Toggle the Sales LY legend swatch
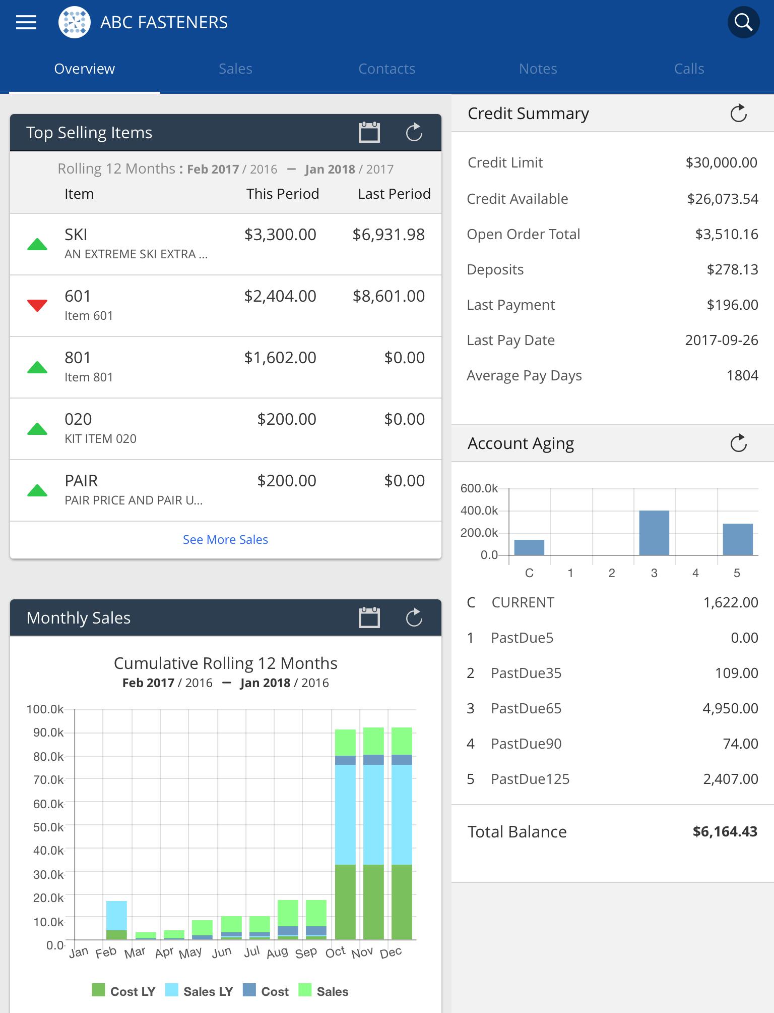This screenshot has width=774, height=1013. [x=172, y=990]
